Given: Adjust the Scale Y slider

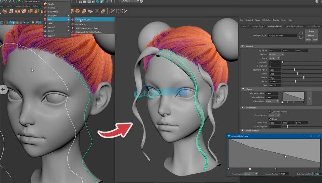Looking at the screenshot, I should [x=303, y=77].
